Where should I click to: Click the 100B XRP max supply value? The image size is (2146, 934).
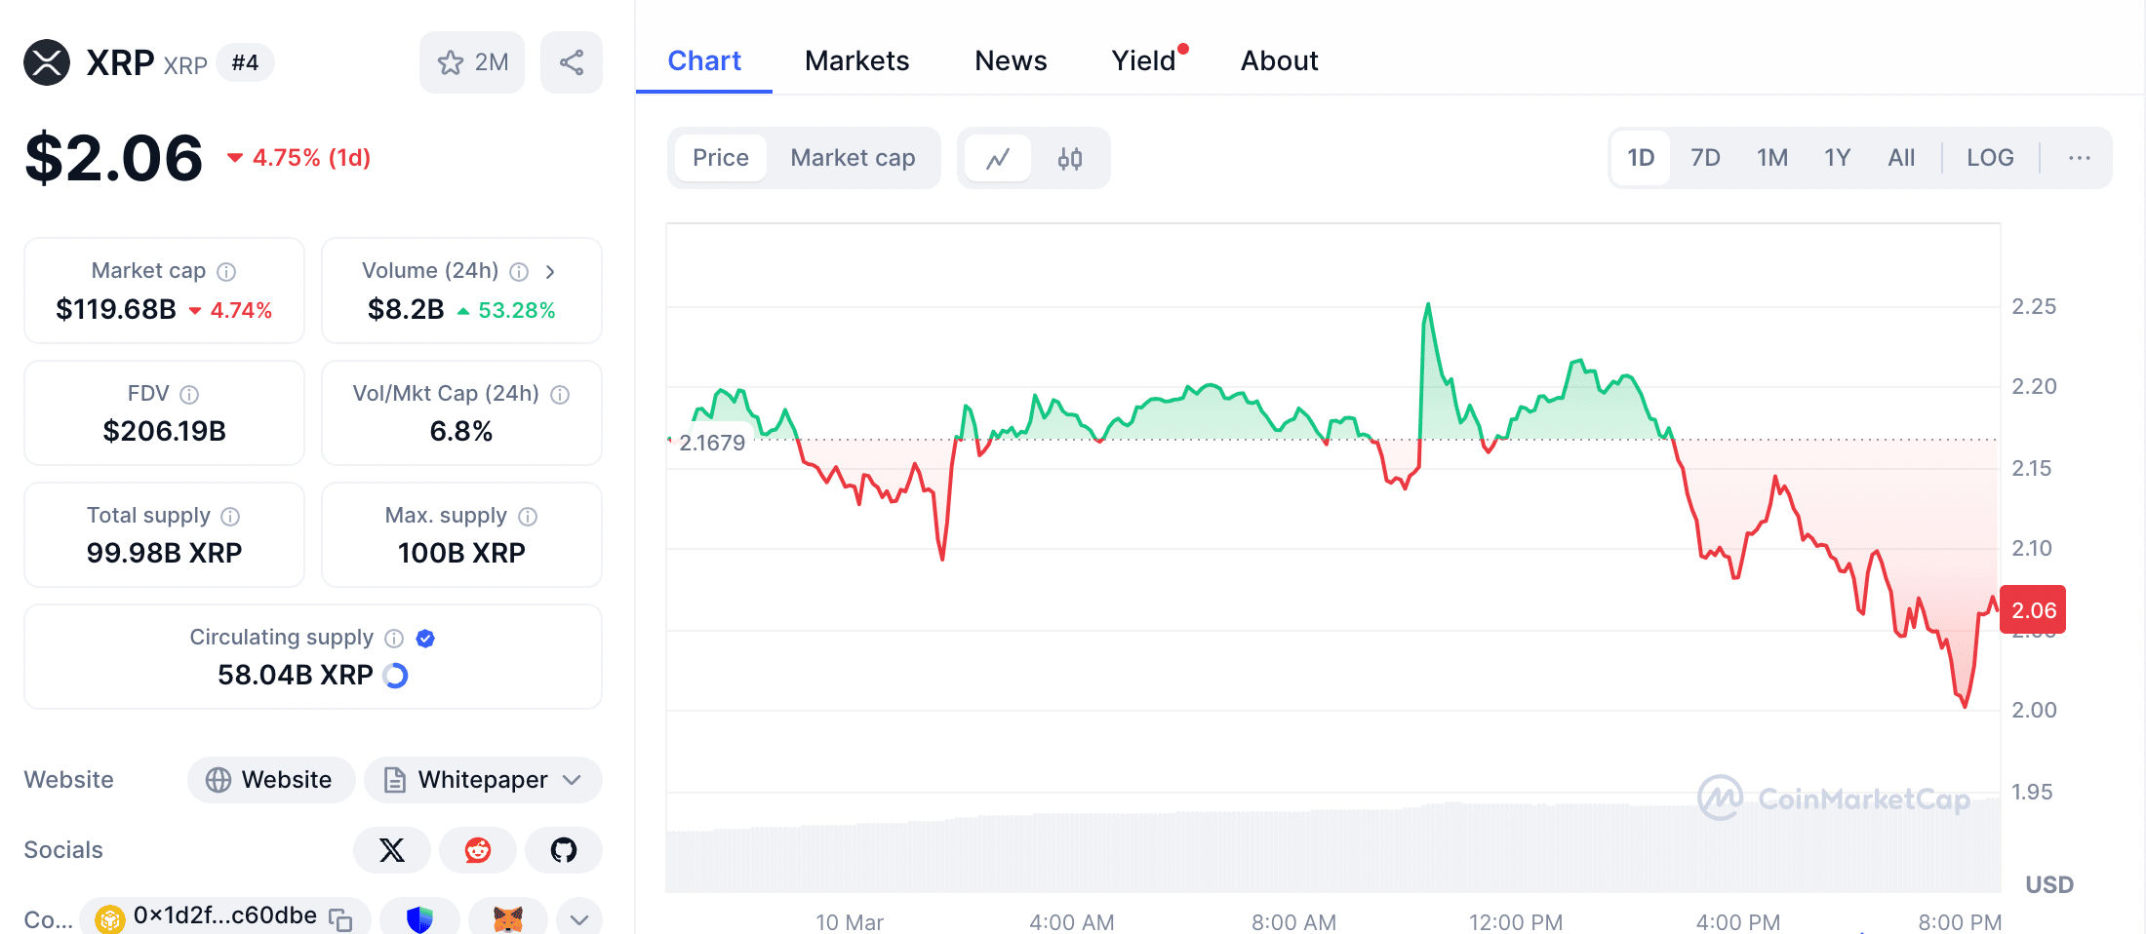[461, 553]
